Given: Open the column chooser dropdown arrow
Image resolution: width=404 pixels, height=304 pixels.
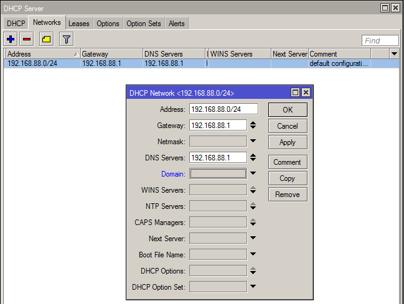Looking at the screenshot, I should pyautogui.click(x=394, y=54).
